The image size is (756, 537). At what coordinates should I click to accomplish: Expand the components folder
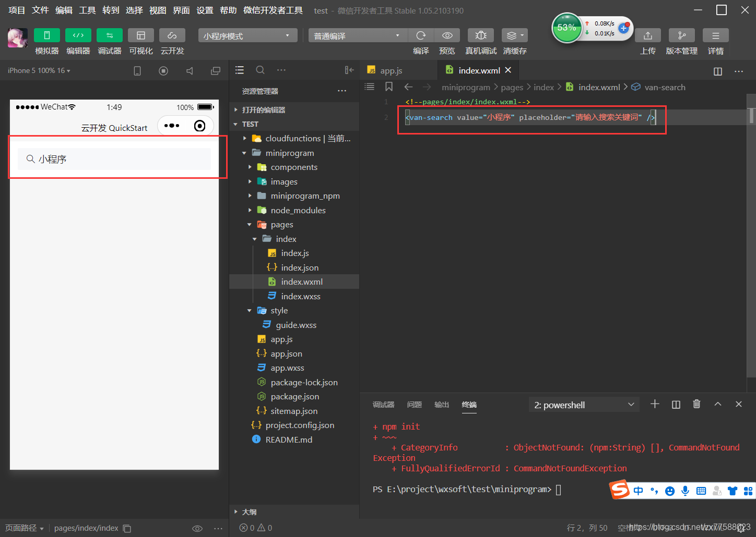pos(294,167)
